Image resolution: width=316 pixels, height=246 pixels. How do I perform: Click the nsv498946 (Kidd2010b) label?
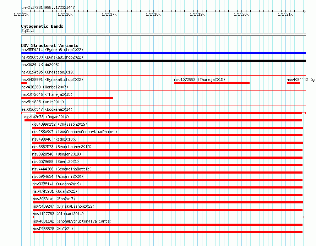pyautogui.click(x=54, y=139)
